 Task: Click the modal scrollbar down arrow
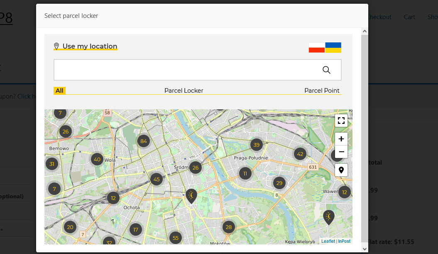365,249
